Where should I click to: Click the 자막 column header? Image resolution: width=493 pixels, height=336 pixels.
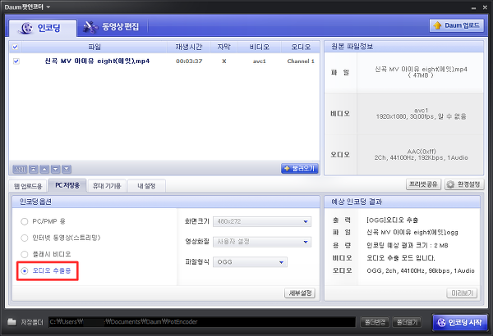(x=223, y=47)
